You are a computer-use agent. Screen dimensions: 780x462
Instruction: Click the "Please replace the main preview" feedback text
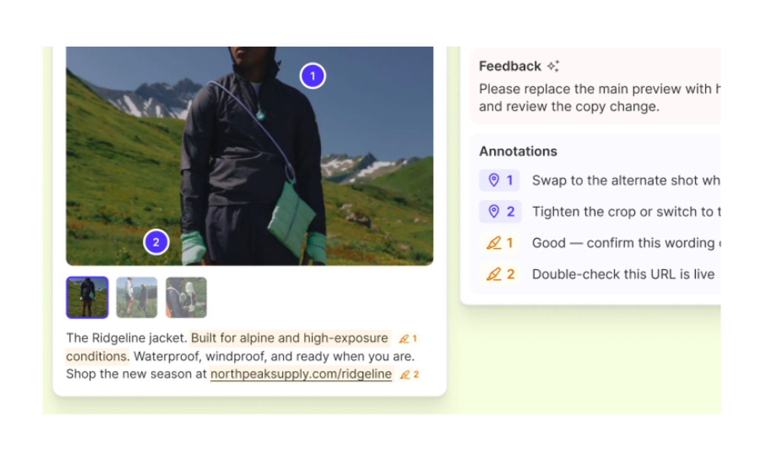pos(600,97)
